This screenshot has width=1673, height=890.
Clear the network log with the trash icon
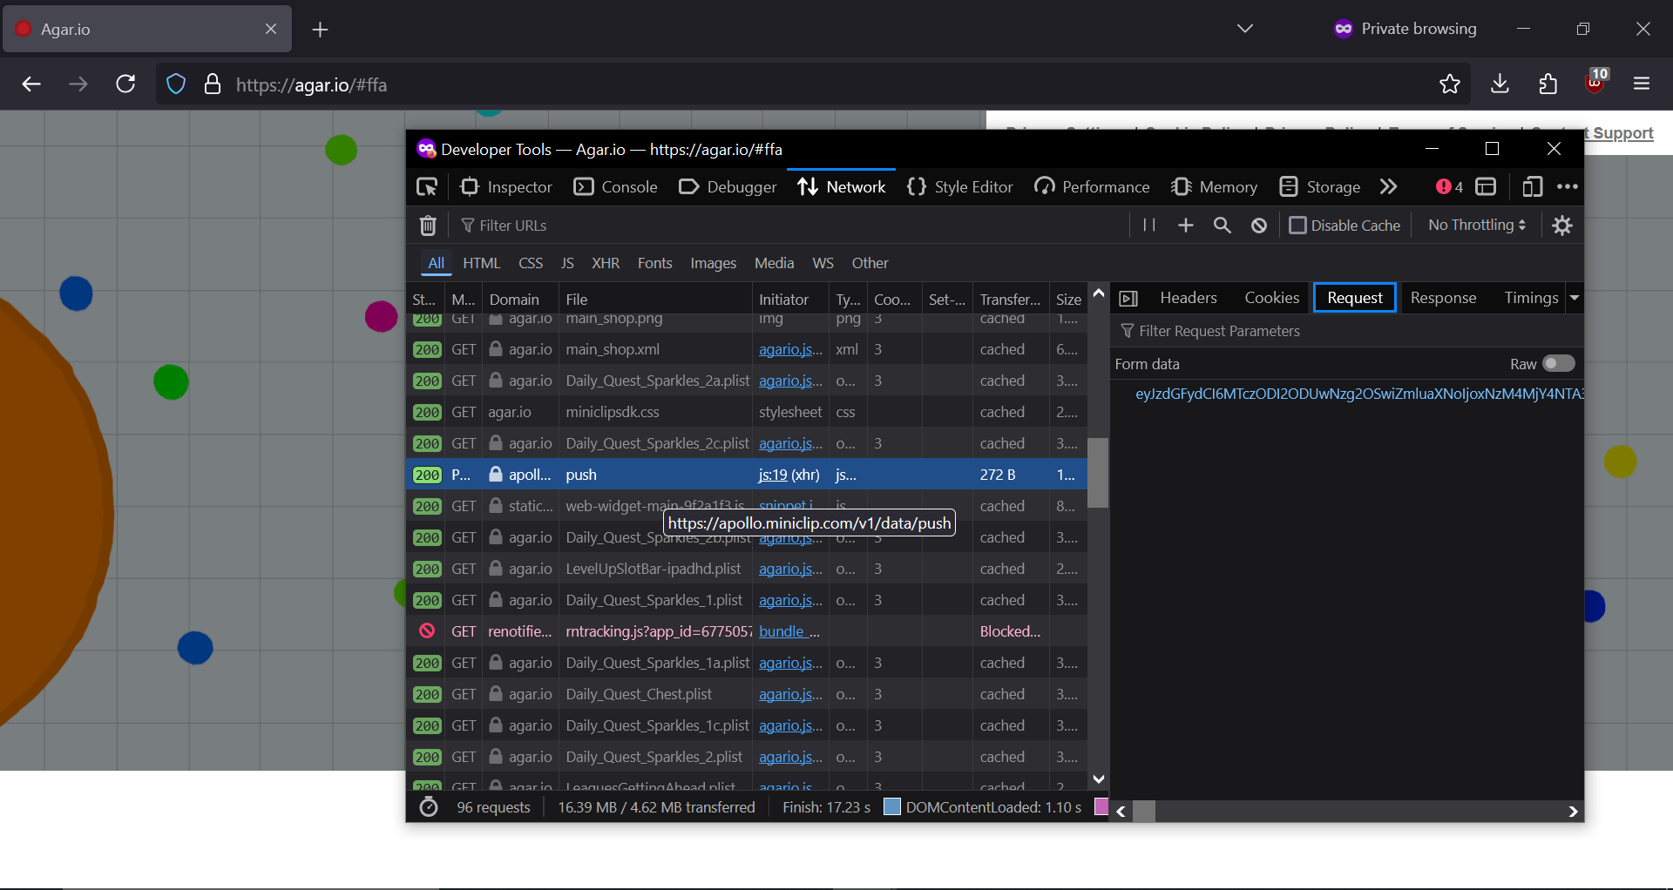[x=428, y=226]
